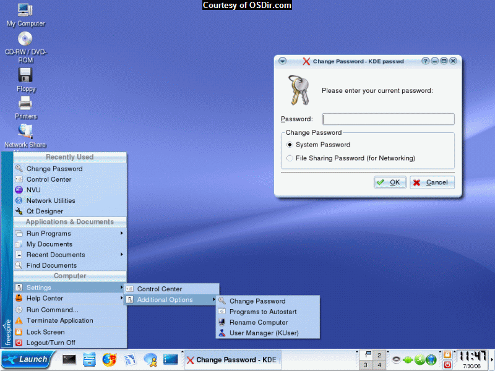Open Control Center under Recently Used
The width and height of the screenshot is (495, 371).
(x=70, y=179)
